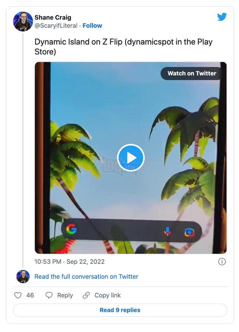The image size is (239, 332).
Task: Follow the @ScaryifLiteral account
Action: [x=92, y=25]
